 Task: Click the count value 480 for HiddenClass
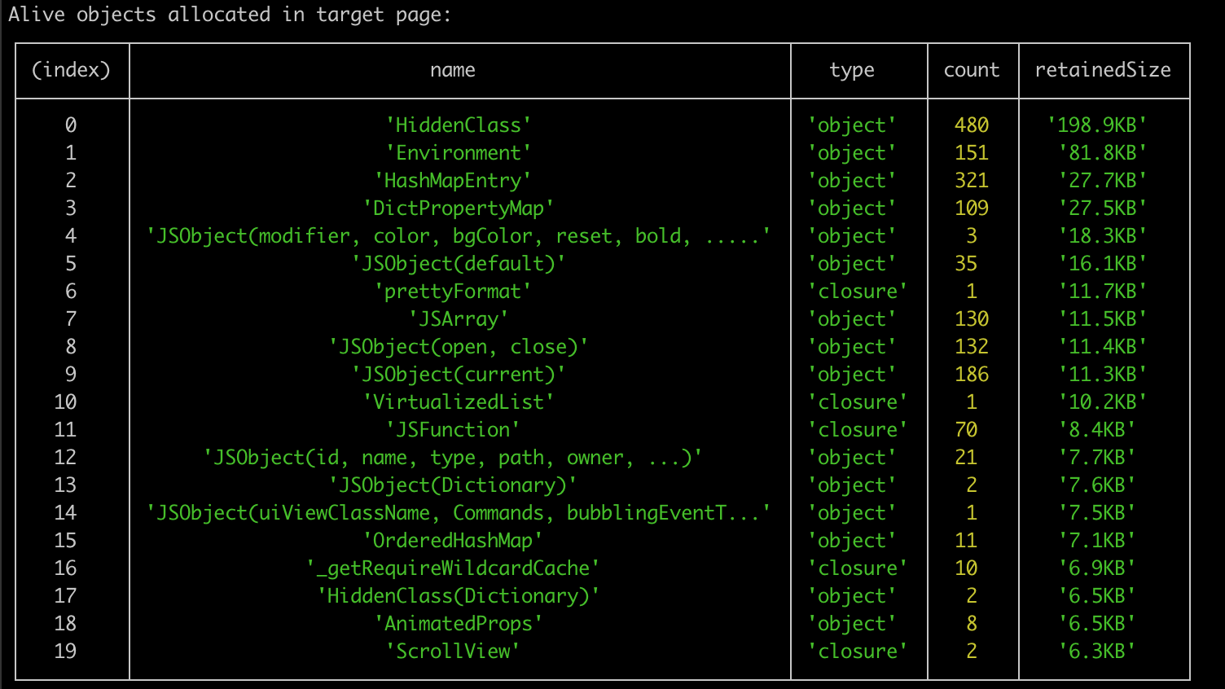coord(972,125)
